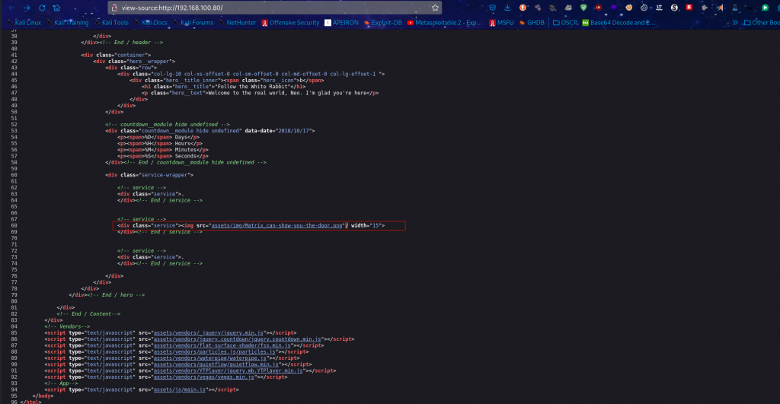This screenshot has width=780, height=404.
Task: Click the data-date value 2018/10/17
Action: (x=296, y=131)
